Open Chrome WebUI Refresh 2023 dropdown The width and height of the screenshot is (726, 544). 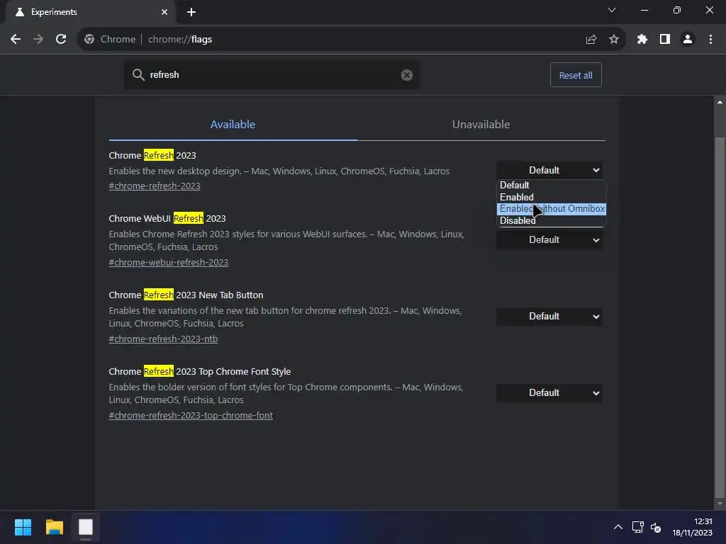549,239
